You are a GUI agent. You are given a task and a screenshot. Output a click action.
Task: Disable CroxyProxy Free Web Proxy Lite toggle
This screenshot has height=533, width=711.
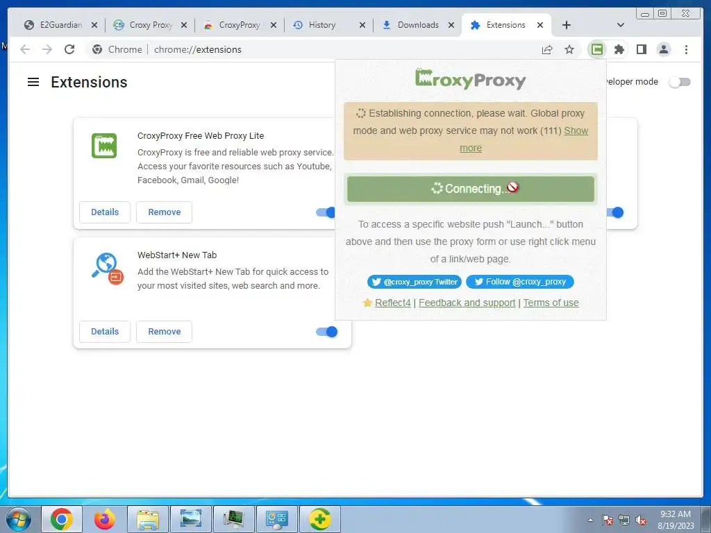(326, 212)
